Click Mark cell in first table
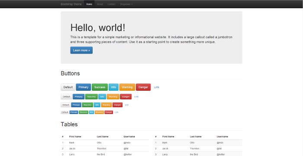Screen dimensions: 303x156 coord(71,143)
